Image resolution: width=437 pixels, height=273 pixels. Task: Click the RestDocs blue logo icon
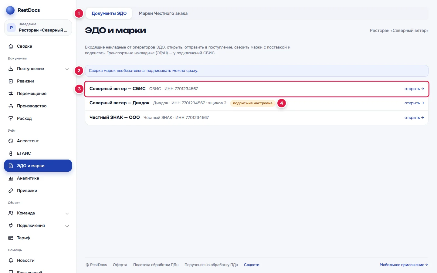(10, 10)
